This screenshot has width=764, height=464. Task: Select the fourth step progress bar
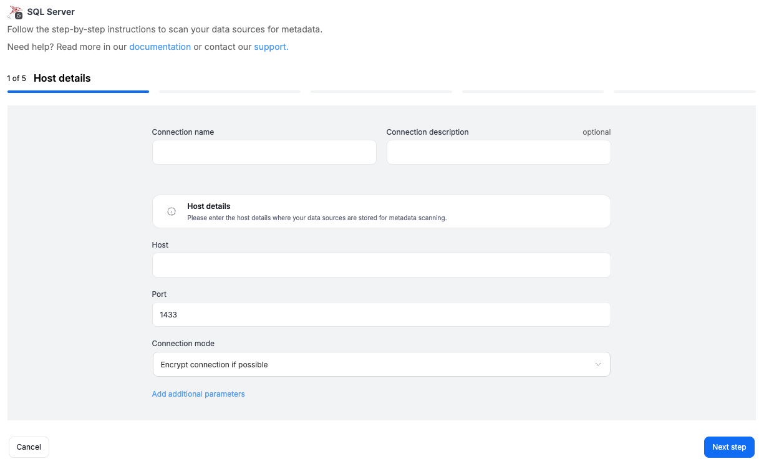pyautogui.click(x=533, y=92)
